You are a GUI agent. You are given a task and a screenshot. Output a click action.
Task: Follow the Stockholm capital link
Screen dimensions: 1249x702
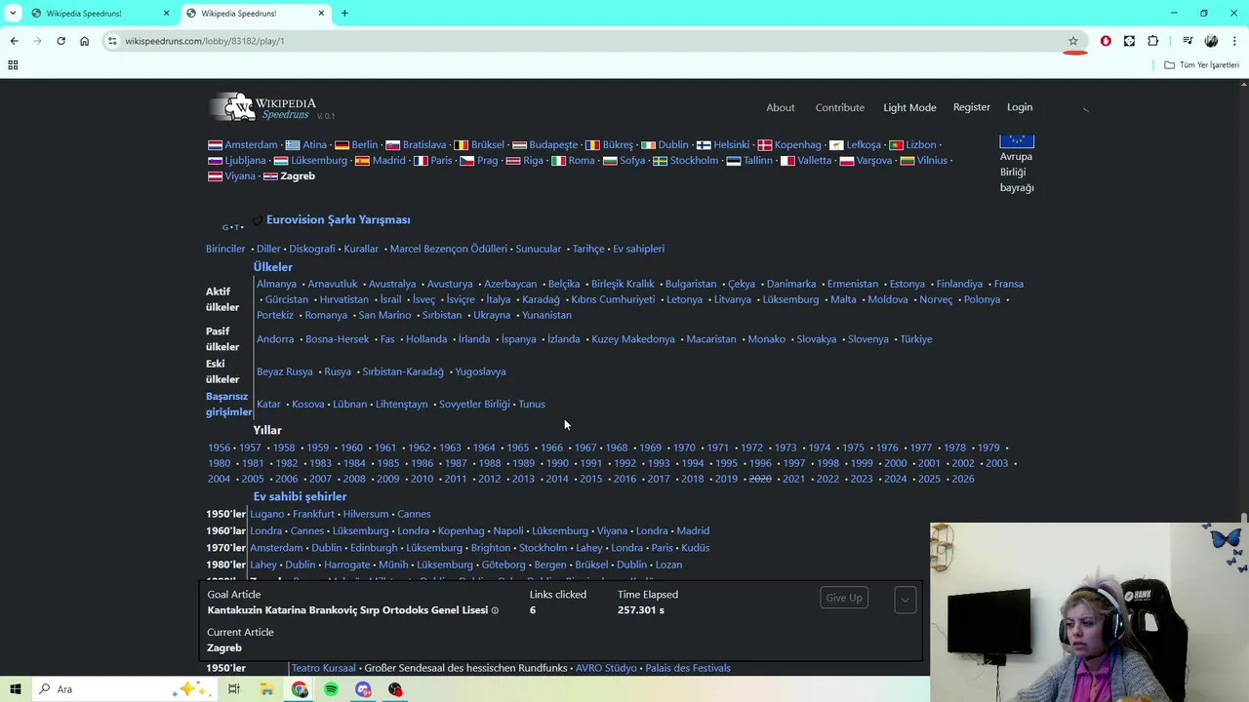694,161
